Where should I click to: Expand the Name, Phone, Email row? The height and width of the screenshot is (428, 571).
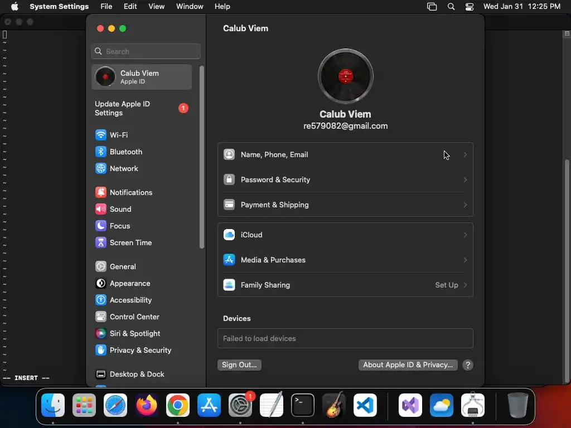tap(345, 155)
